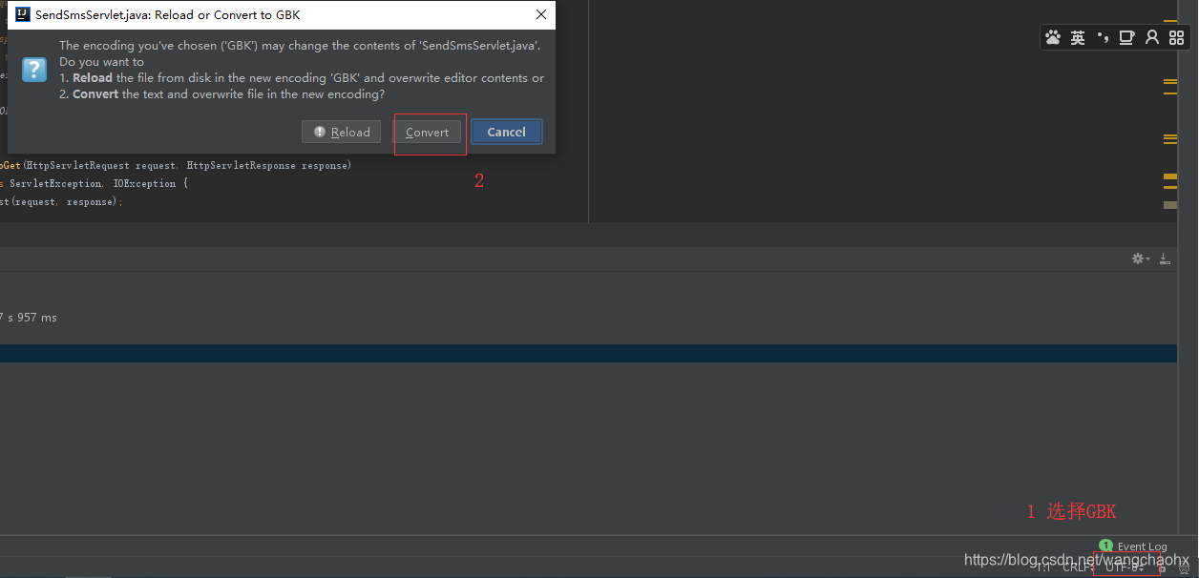Open the run panel gear settings dropdown
Screen dimensions: 1199x578
[1141, 258]
